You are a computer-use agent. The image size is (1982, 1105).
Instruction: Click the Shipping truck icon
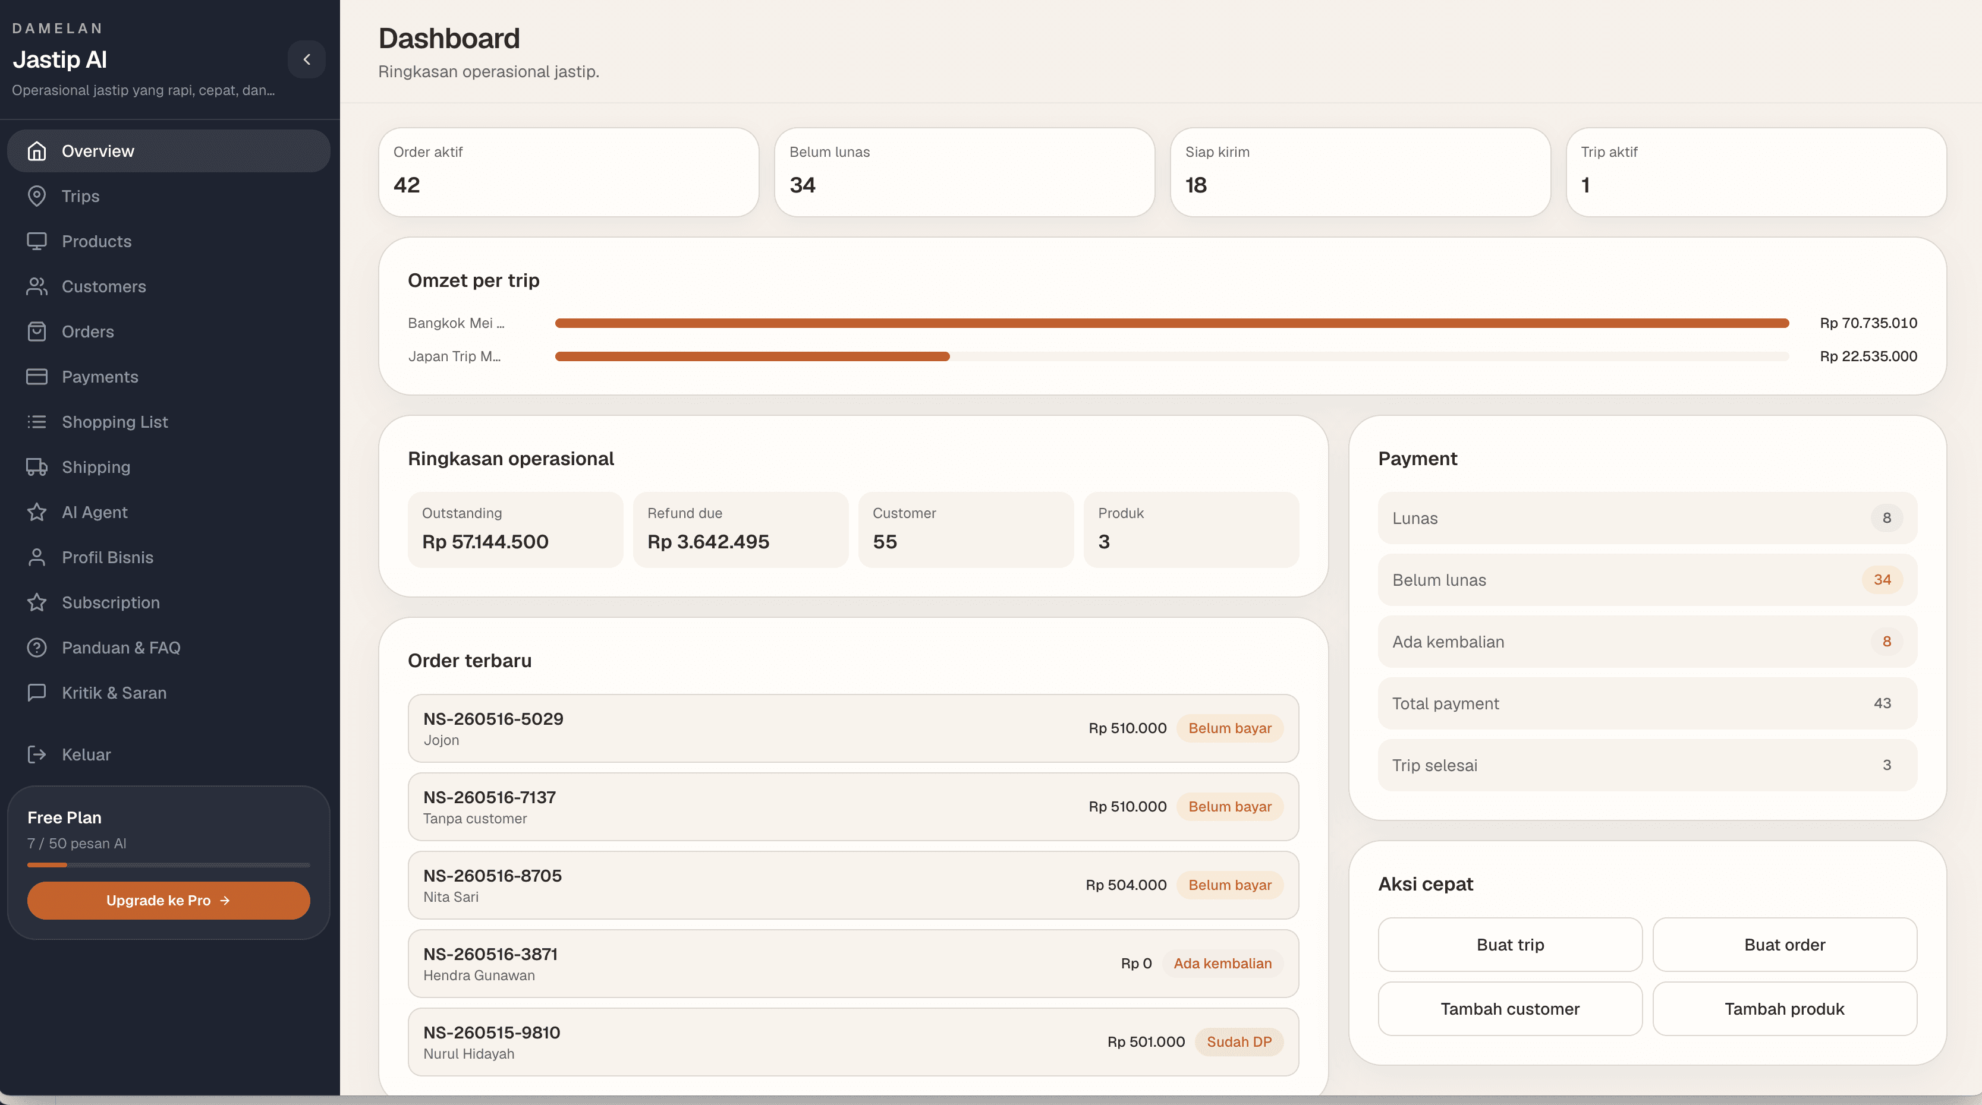pos(36,467)
